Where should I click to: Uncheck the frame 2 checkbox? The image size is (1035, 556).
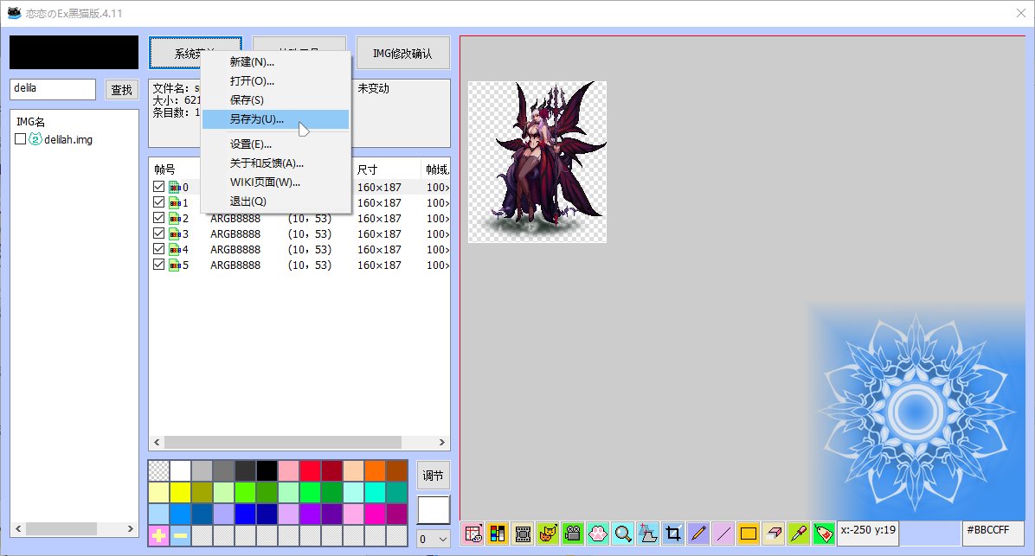(x=159, y=218)
